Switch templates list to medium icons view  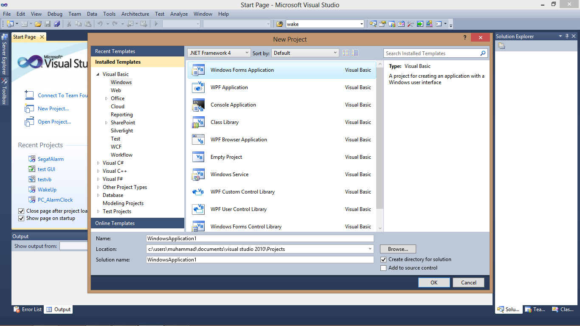(x=355, y=53)
